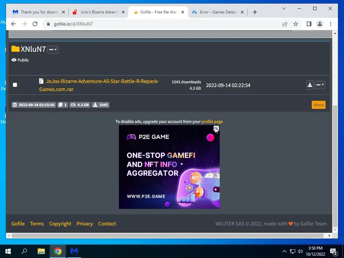344x258 pixels.
Task: Click the yellow XNluN7 folder icon
Action: 15,49
